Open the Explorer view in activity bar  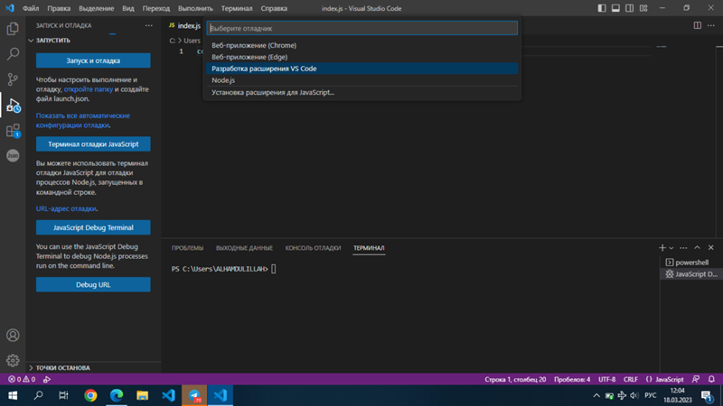click(x=13, y=29)
